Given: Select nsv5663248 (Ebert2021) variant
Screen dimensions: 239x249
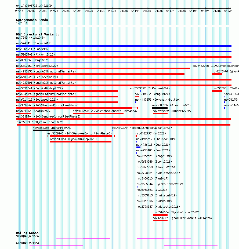Looking at the screenshot, I should (x=154, y=162).
